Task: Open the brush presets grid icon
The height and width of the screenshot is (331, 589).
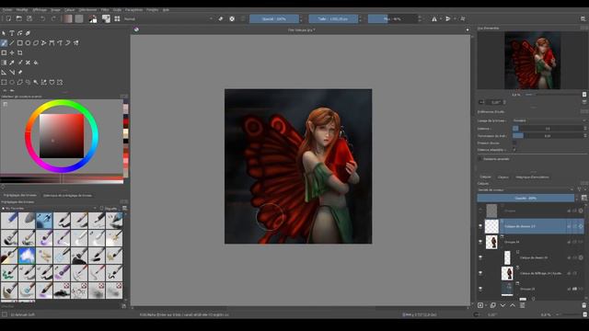Action: [x=117, y=18]
